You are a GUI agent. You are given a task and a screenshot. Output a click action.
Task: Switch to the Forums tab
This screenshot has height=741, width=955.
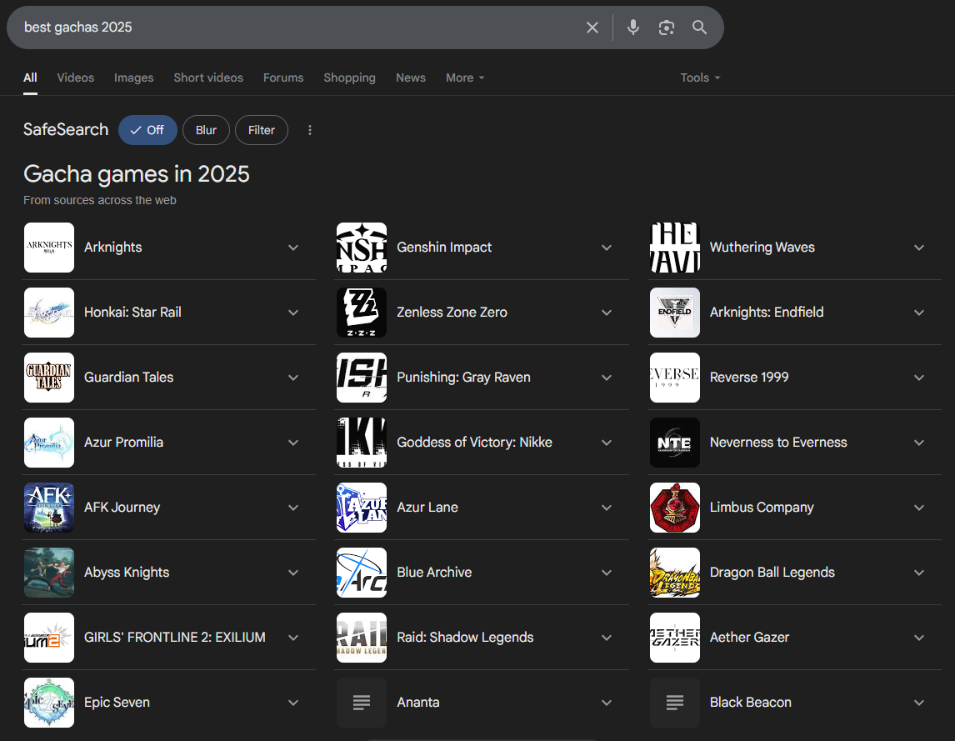(283, 78)
